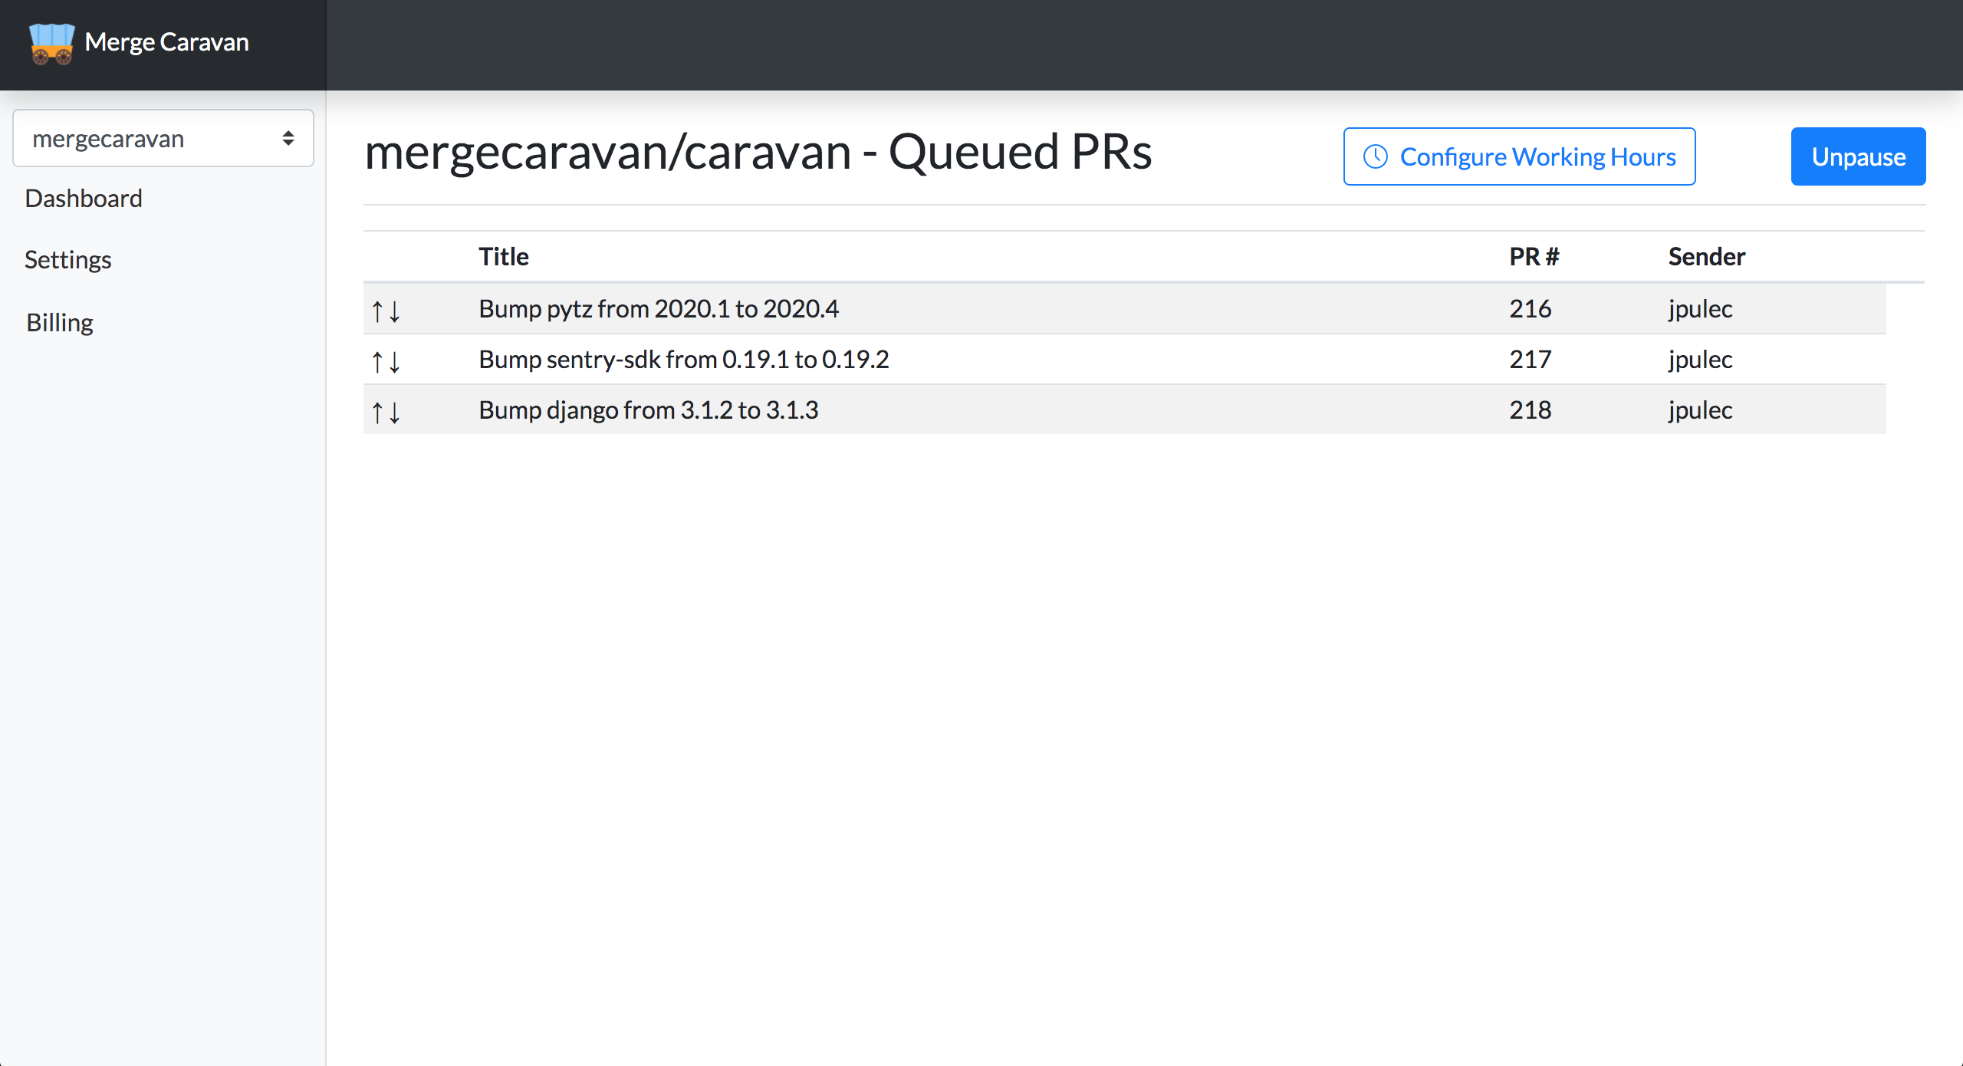This screenshot has width=1963, height=1066.
Task: Move pytz PR up with up arrow
Action: click(377, 311)
